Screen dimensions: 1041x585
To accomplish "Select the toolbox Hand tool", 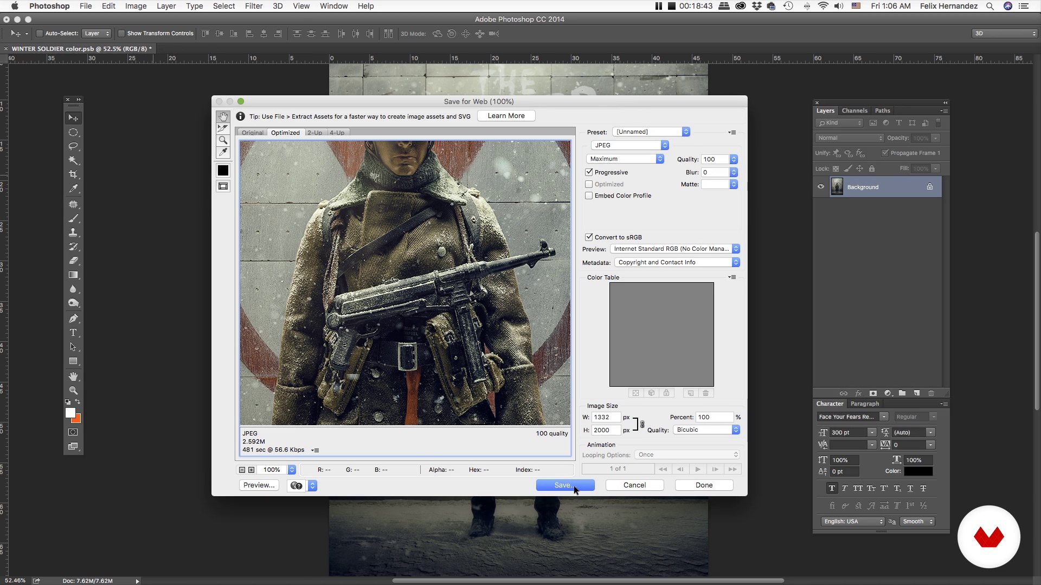I will coord(73,376).
